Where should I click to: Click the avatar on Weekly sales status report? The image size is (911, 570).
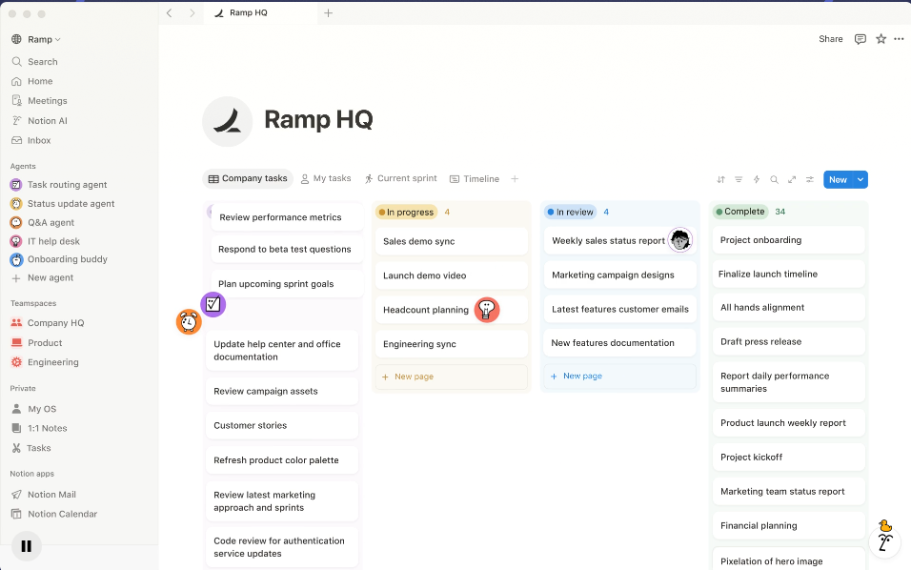679,240
